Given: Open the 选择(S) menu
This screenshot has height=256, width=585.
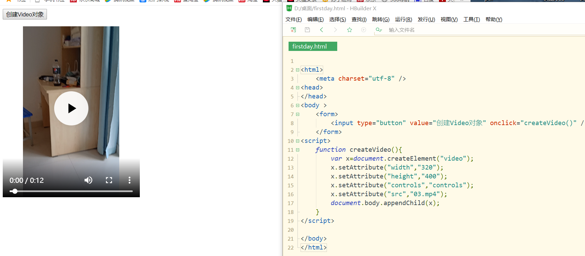Looking at the screenshot, I should [338, 19].
